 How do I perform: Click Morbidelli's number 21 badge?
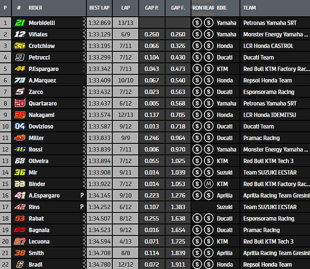click(19, 23)
